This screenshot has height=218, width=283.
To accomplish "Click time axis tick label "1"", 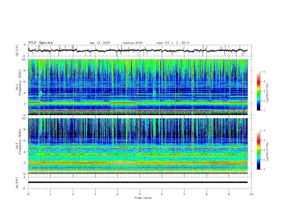I will point(50,194).
